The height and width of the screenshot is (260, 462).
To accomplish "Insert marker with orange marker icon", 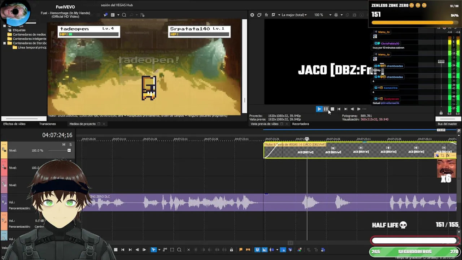I will coord(241,250).
